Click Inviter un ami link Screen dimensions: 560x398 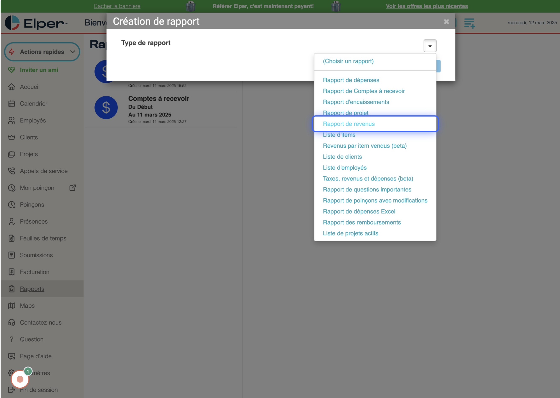coord(39,70)
